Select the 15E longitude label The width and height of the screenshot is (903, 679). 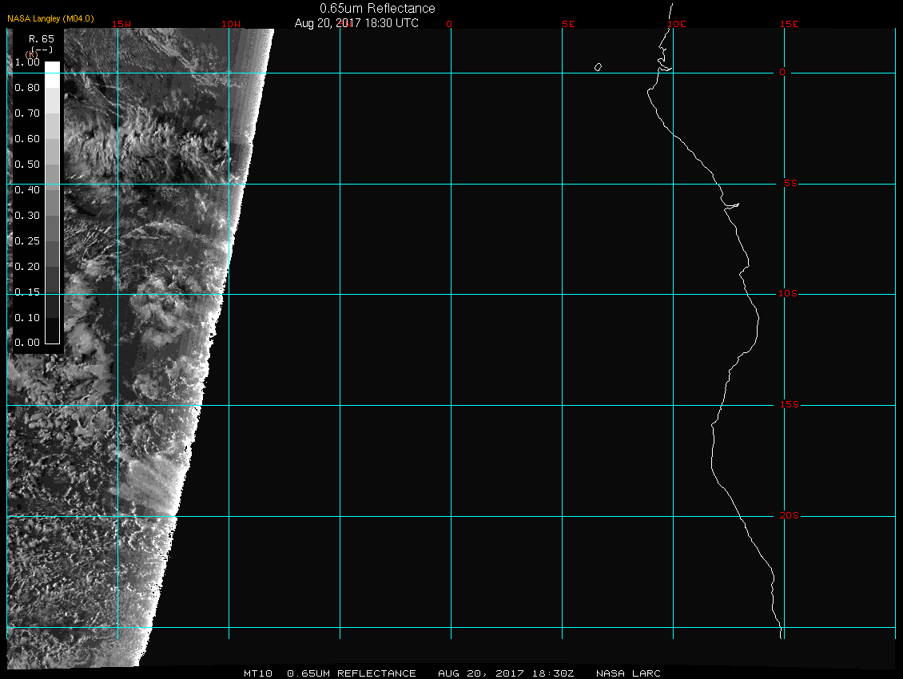pos(790,24)
